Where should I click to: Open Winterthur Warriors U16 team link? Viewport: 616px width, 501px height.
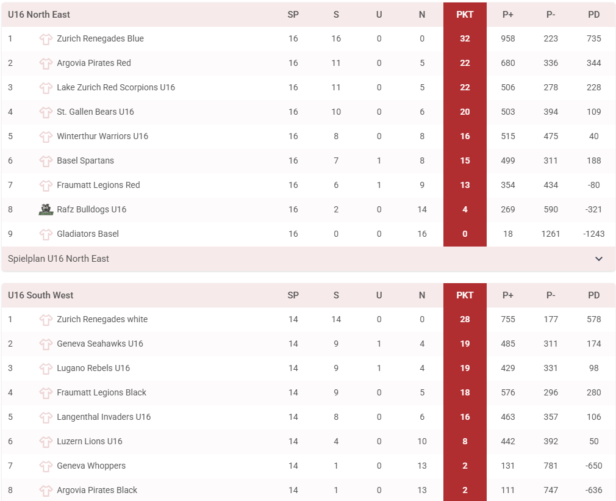pos(102,136)
